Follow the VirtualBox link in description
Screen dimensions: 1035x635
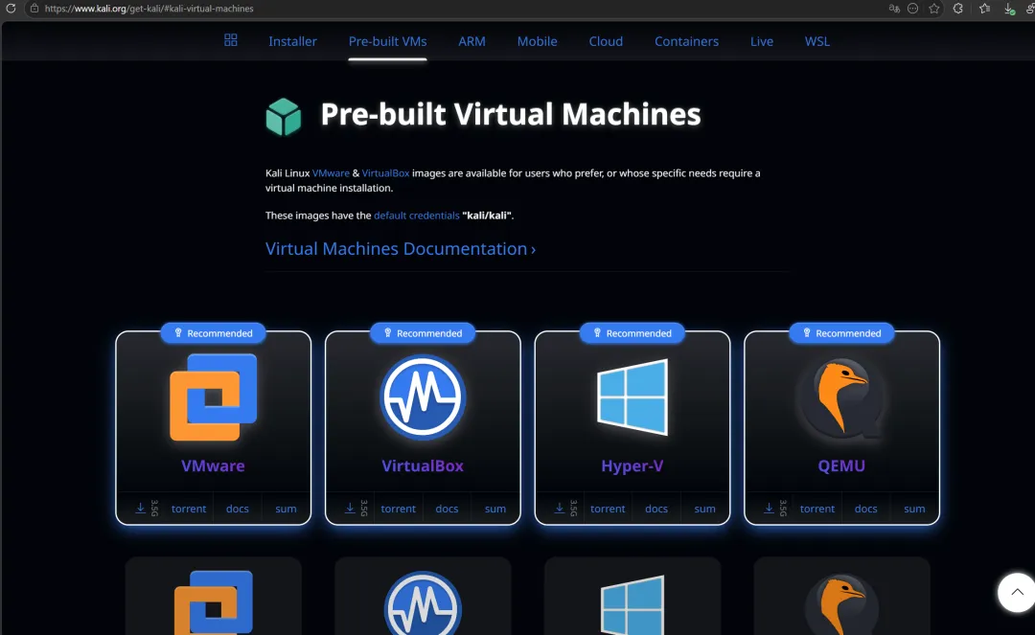pos(385,172)
